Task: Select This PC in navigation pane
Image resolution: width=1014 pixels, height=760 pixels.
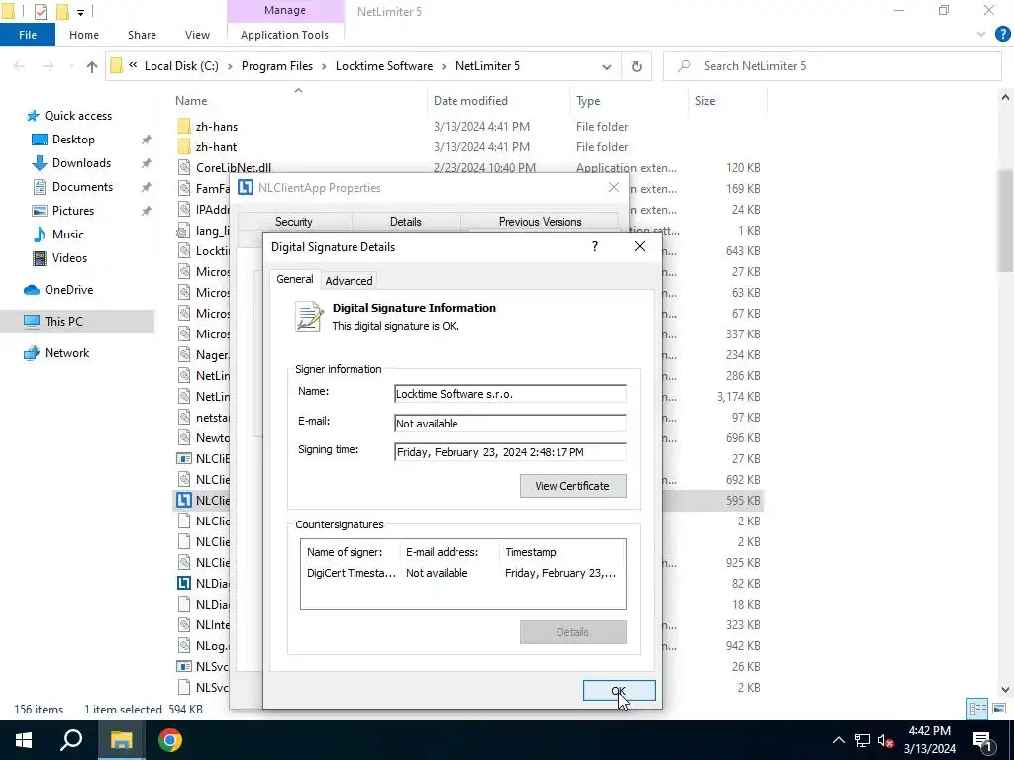Action: [63, 322]
